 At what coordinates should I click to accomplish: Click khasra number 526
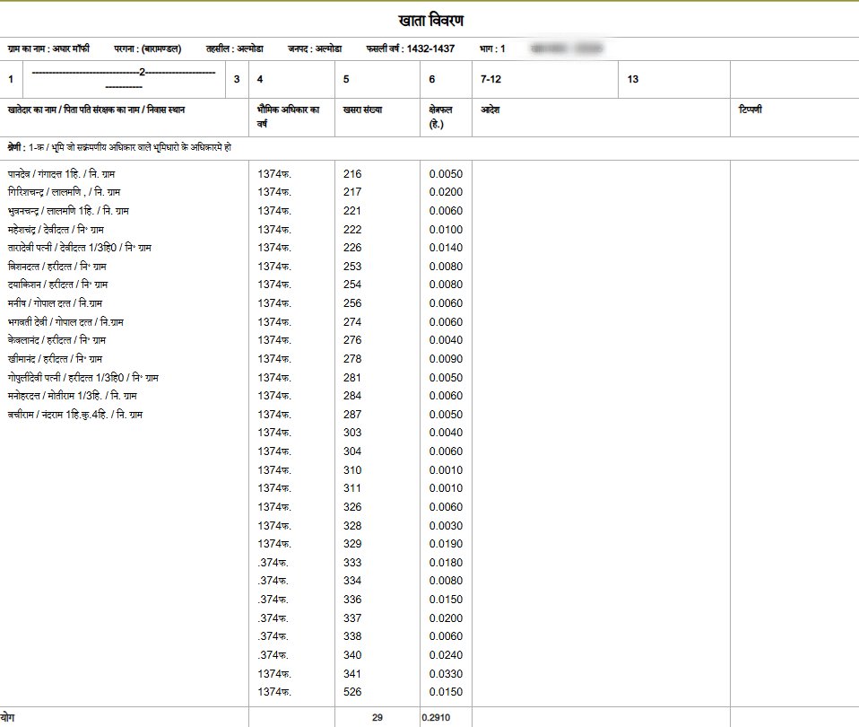(x=352, y=692)
